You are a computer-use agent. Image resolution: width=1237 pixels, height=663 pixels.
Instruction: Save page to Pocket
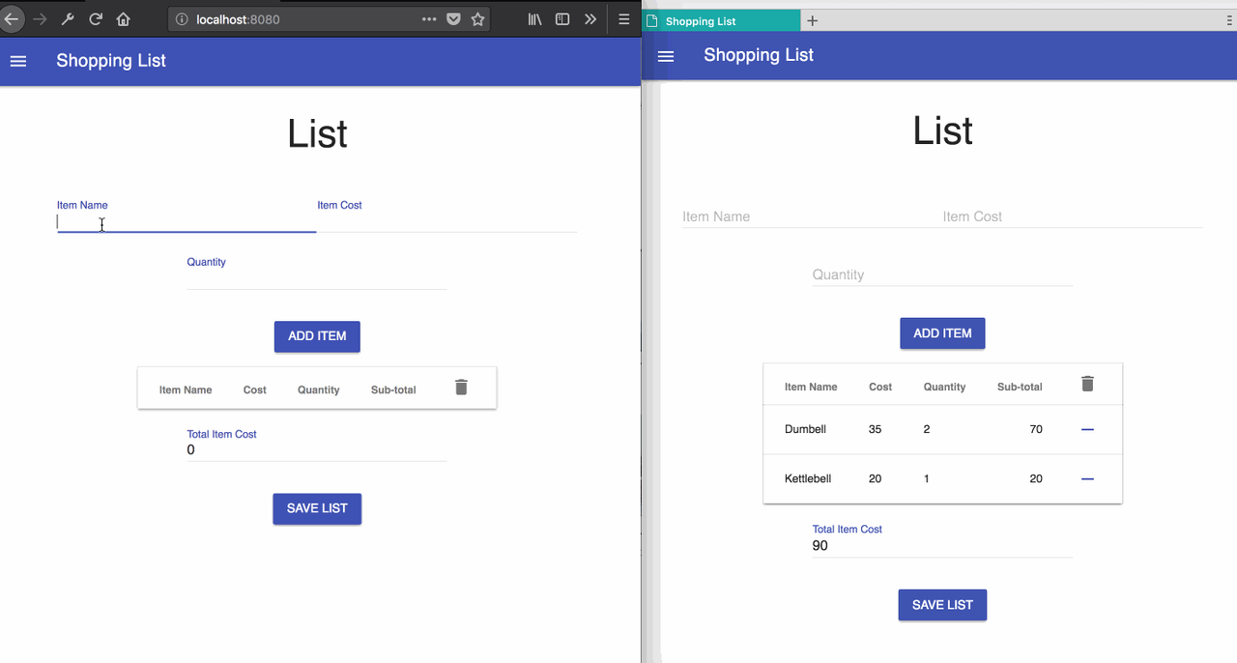pos(453,18)
